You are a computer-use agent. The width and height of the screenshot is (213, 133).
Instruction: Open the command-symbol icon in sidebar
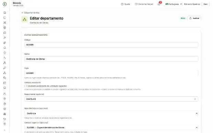click(4, 23)
